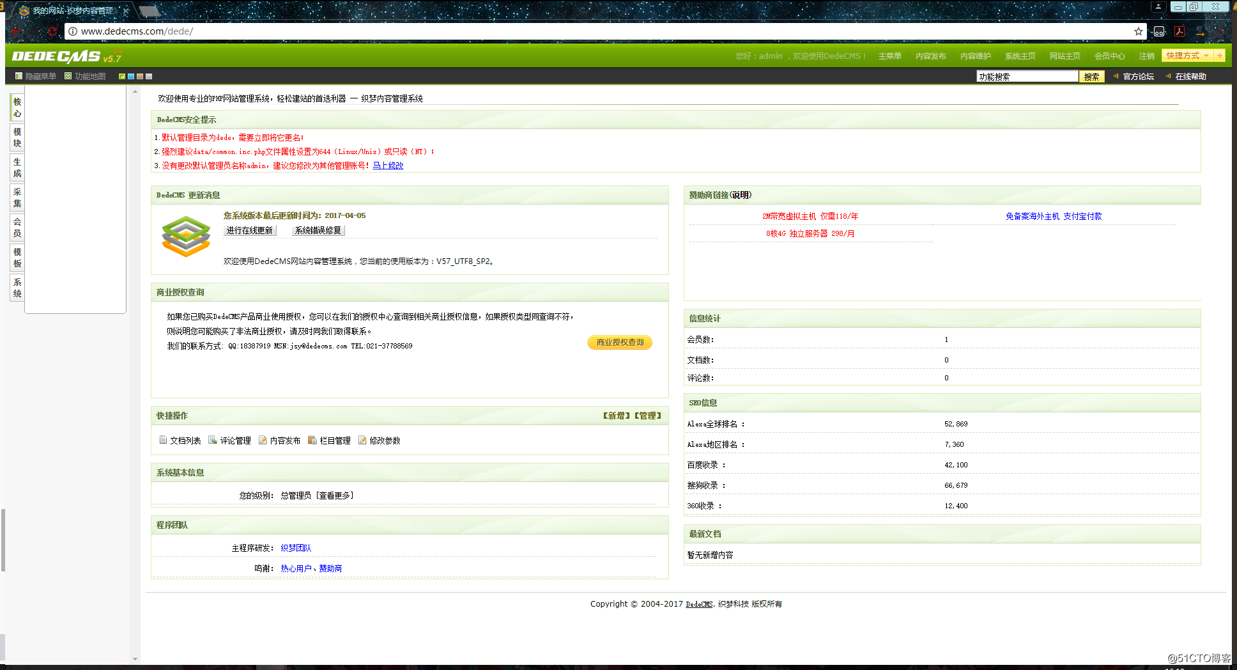Go to 系统主页

tap(1020, 56)
